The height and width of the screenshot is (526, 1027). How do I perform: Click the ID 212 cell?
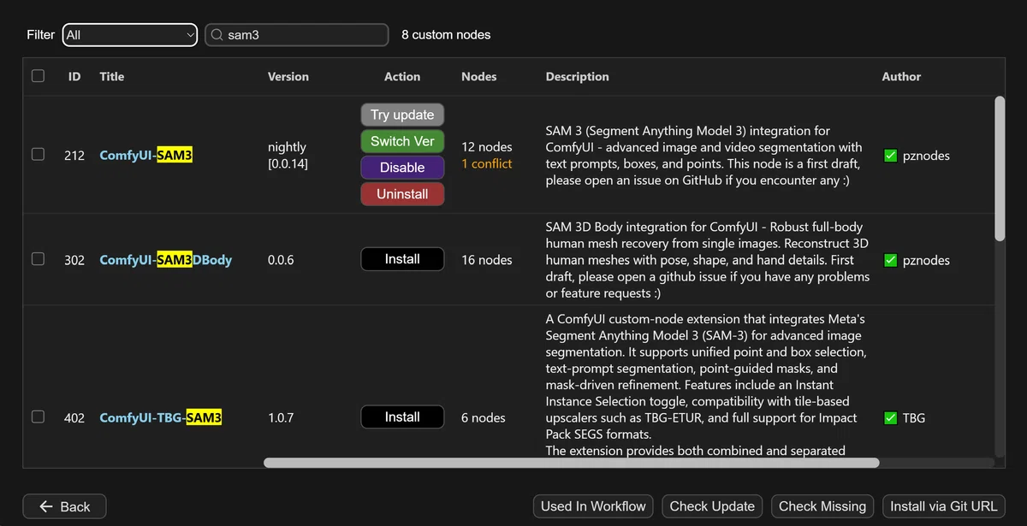[x=74, y=156]
